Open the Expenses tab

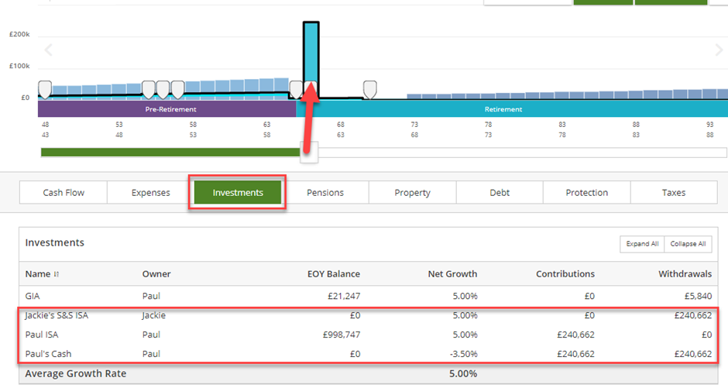tap(150, 193)
